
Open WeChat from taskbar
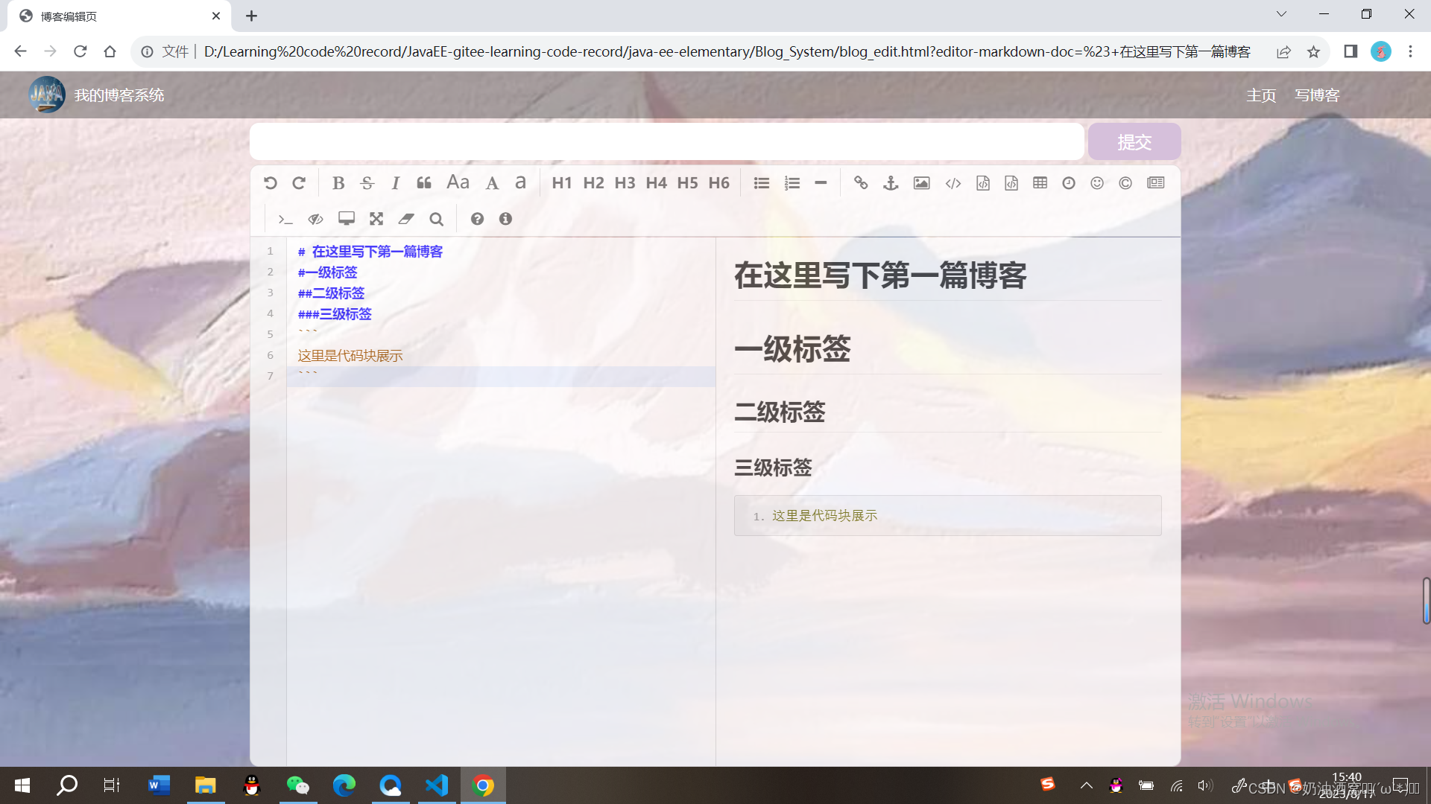(298, 785)
